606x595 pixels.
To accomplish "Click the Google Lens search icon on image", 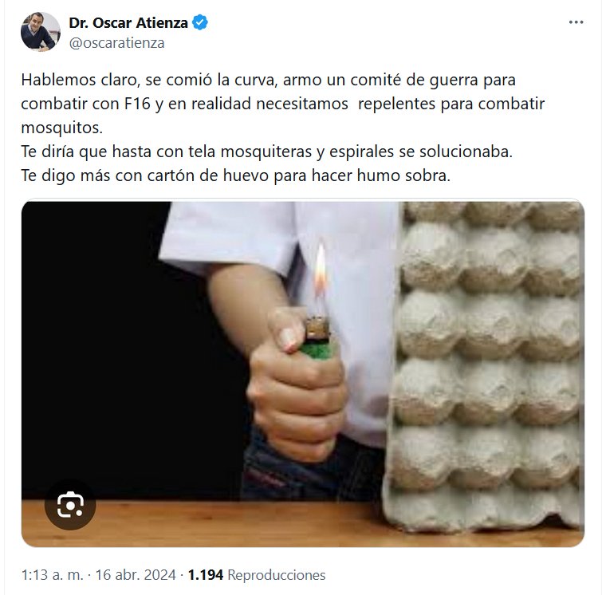I will point(70,505).
